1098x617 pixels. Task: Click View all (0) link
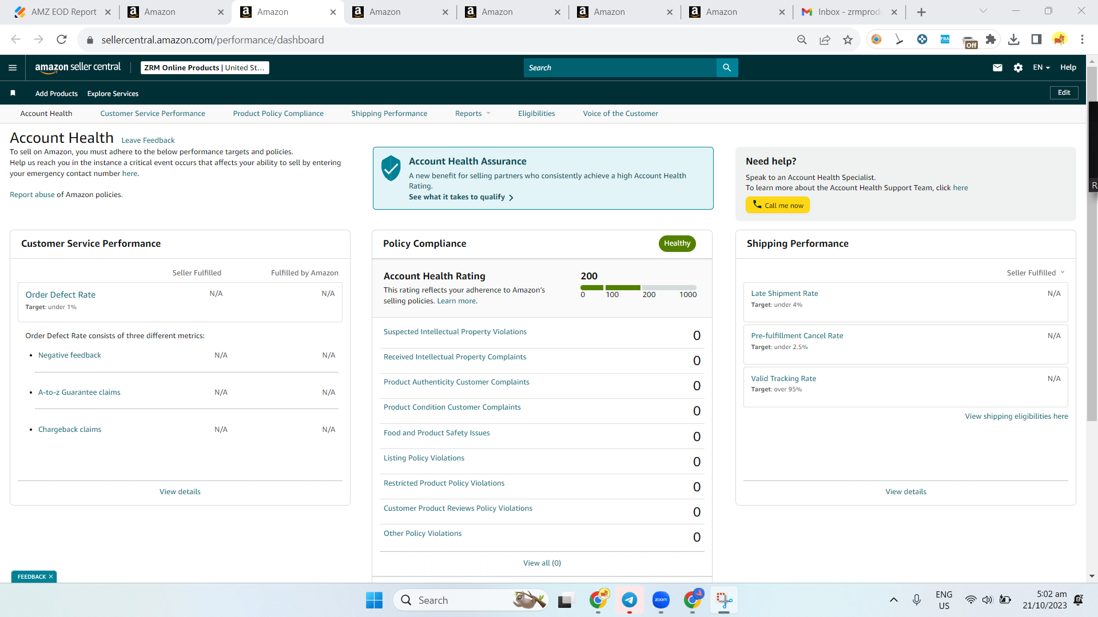pyautogui.click(x=542, y=563)
